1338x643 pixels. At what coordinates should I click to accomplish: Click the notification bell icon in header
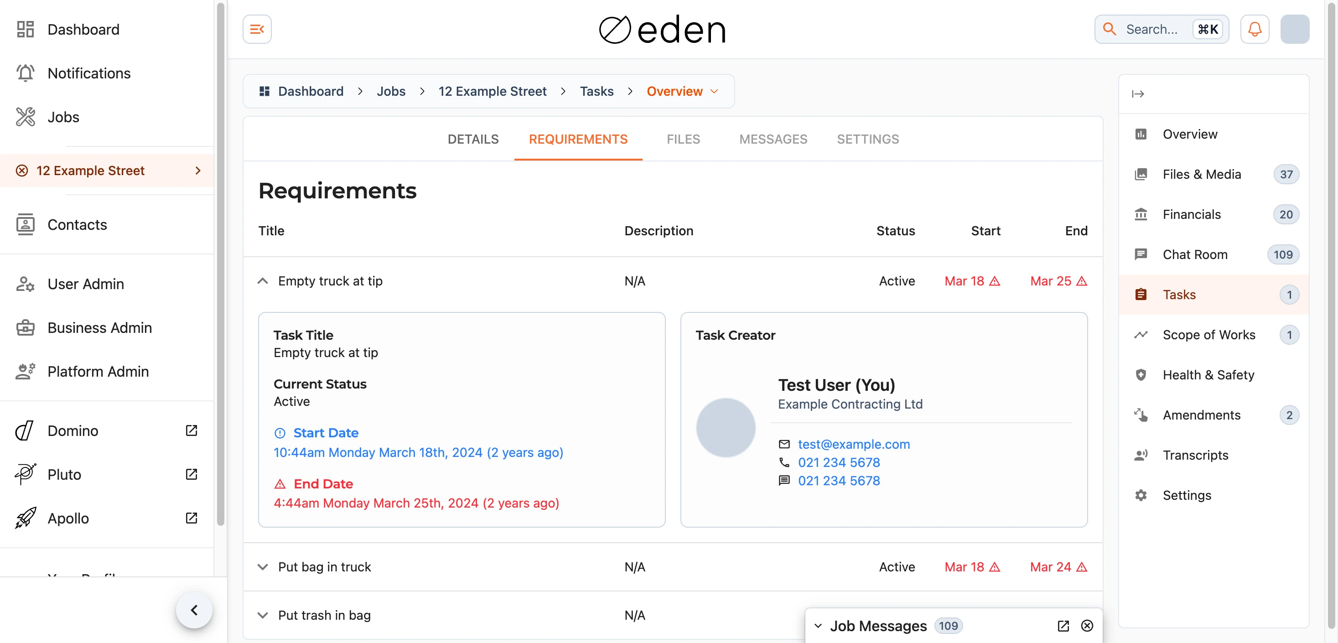(1255, 29)
